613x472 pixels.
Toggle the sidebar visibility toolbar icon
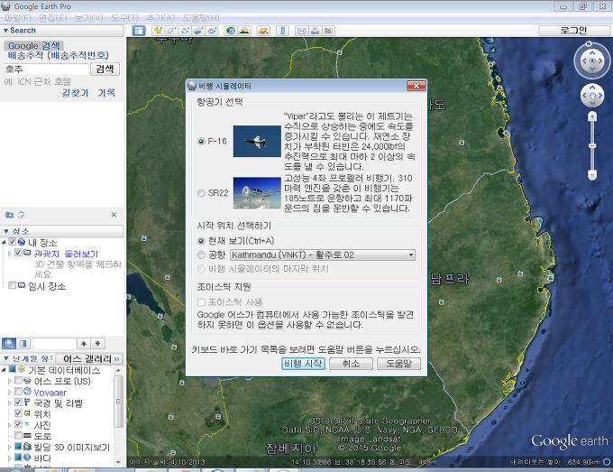(139, 31)
